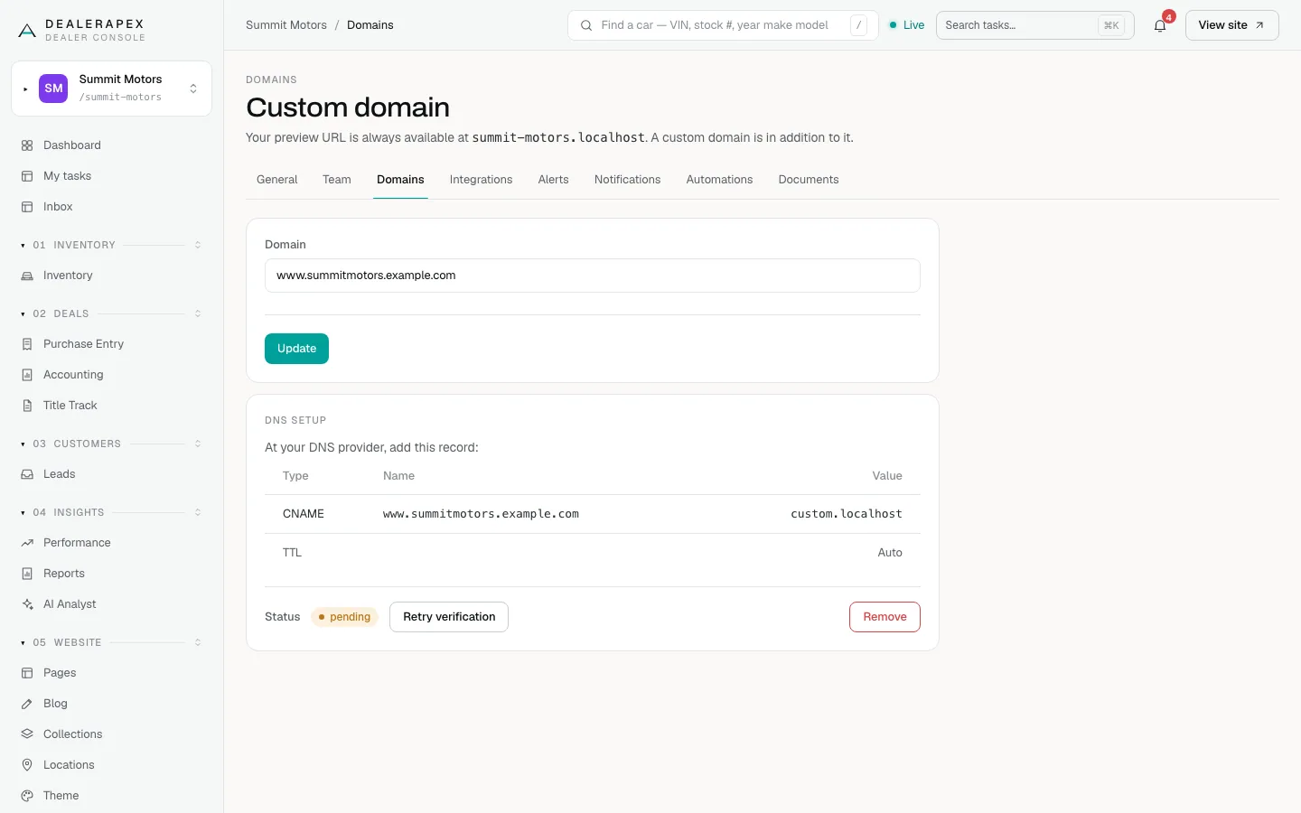1301x813 pixels.
Task: Select the Domains tab
Action: pos(400,180)
